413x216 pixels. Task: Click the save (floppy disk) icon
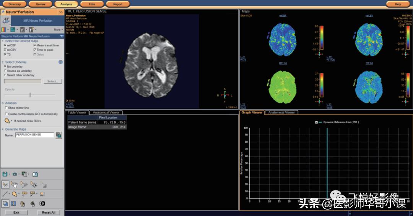(x=5, y=174)
